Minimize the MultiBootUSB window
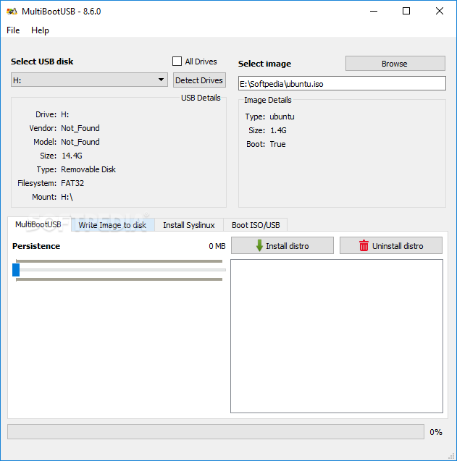The width and height of the screenshot is (457, 461). (x=374, y=11)
